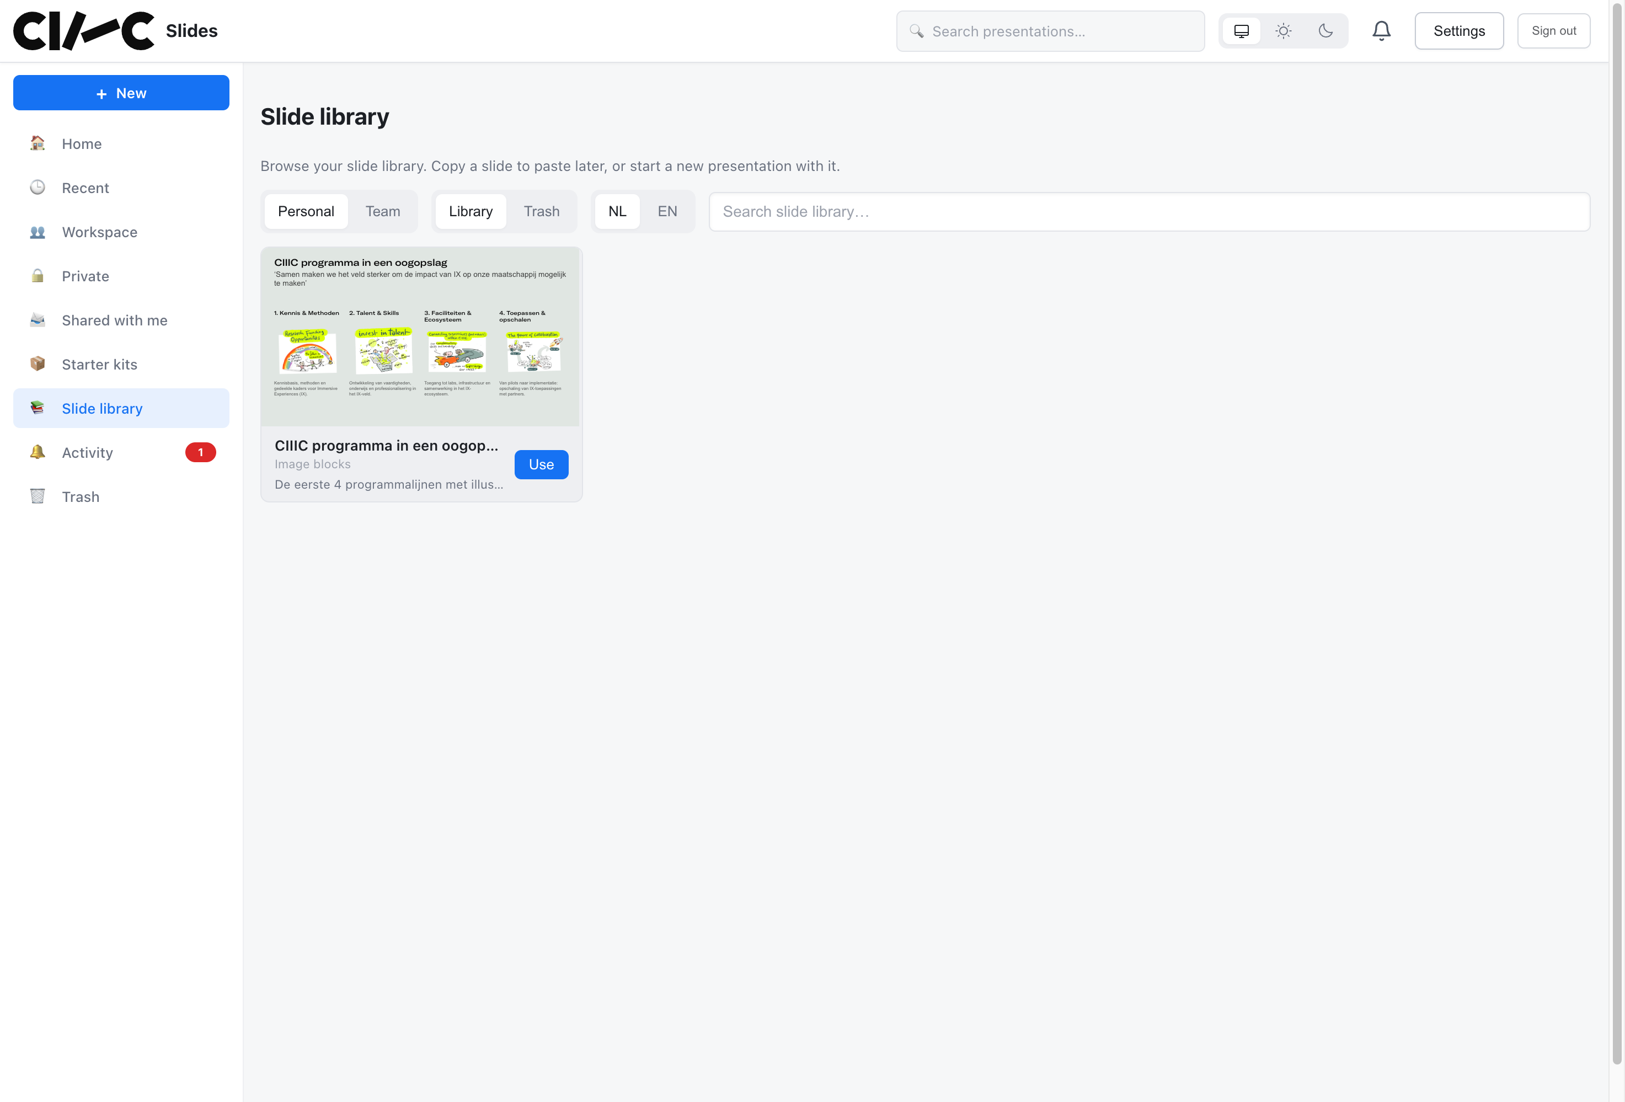Click the Activity bell icon in sidebar

[x=38, y=452]
